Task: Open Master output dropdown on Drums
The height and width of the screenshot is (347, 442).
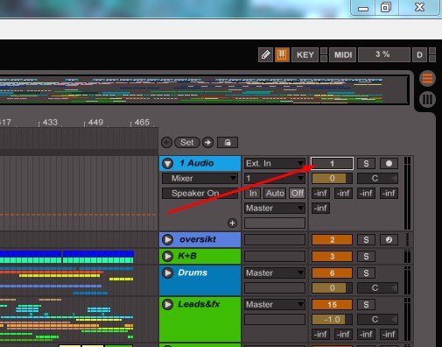Action: [275, 273]
